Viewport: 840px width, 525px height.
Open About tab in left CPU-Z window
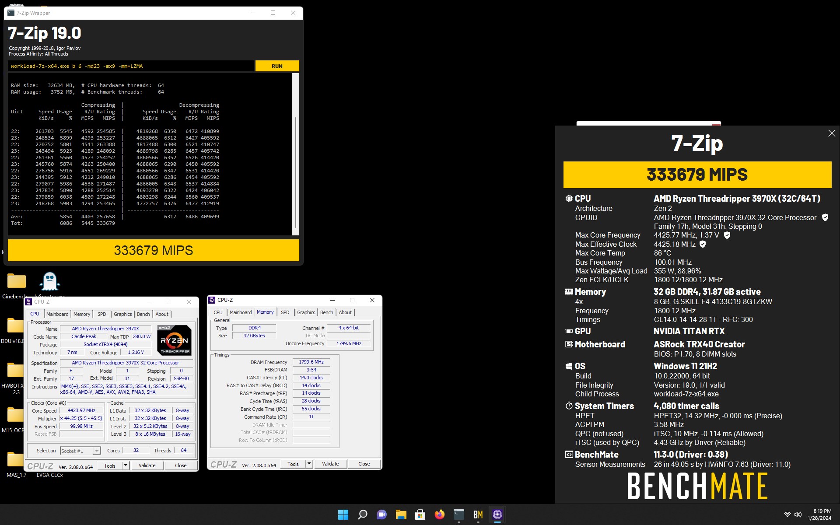click(162, 314)
